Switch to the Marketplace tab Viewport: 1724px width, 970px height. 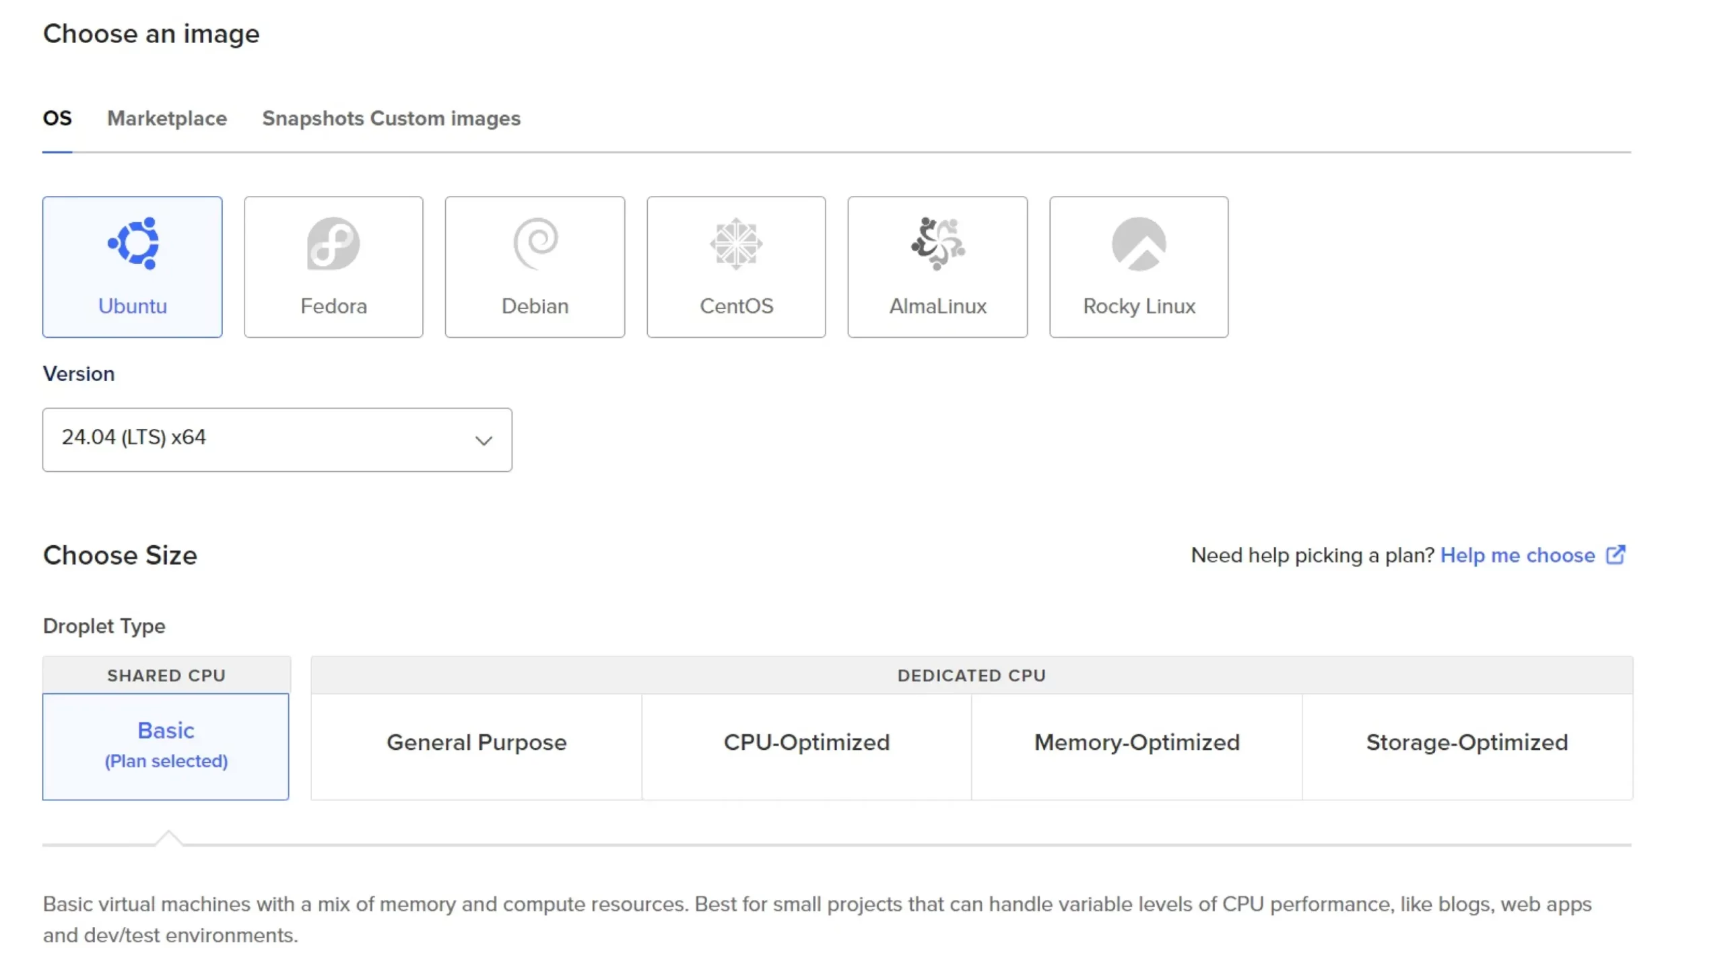coord(167,118)
